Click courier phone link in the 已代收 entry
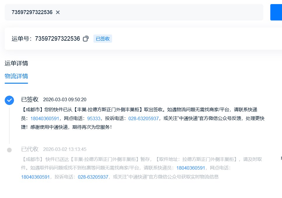The height and width of the screenshot is (198, 282). click(x=191, y=168)
